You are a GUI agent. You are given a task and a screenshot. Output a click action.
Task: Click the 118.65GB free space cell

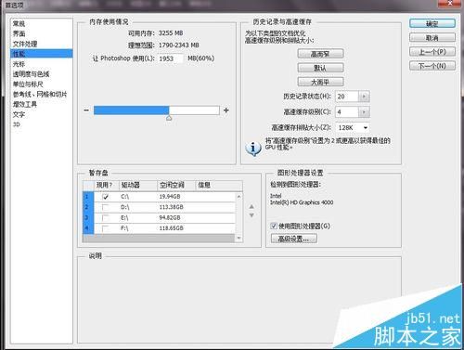[x=171, y=228]
